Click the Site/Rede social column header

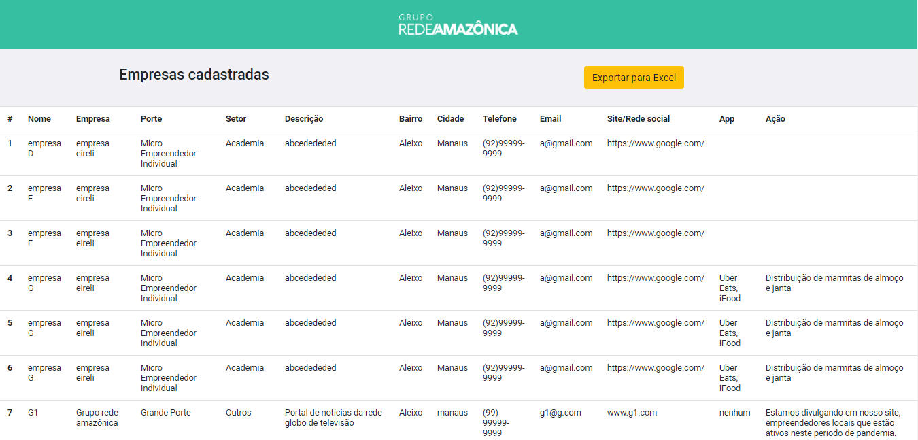[x=639, y=119]
